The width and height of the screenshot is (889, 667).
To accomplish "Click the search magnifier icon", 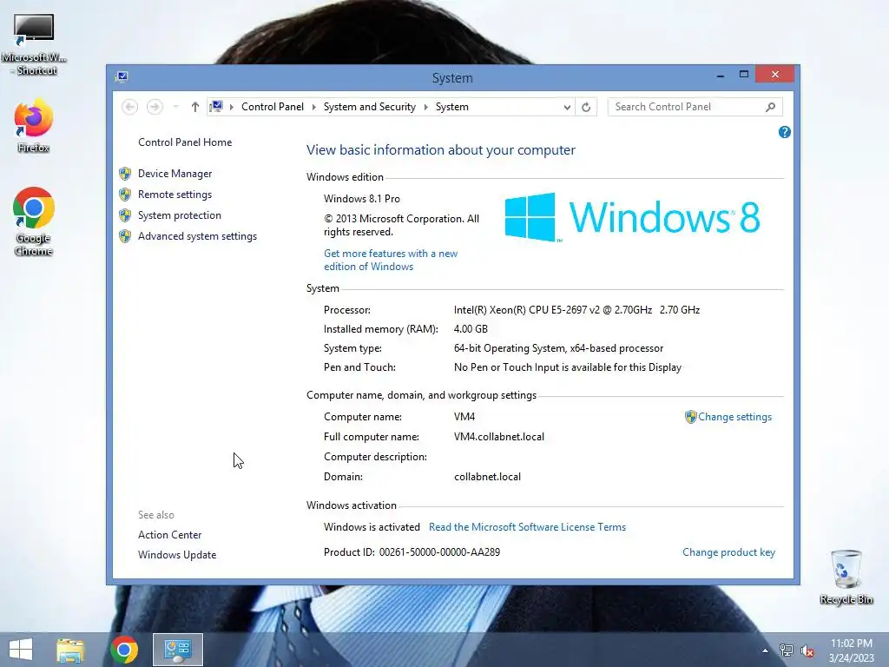I will pyautogui.click(x=771, y=107).
